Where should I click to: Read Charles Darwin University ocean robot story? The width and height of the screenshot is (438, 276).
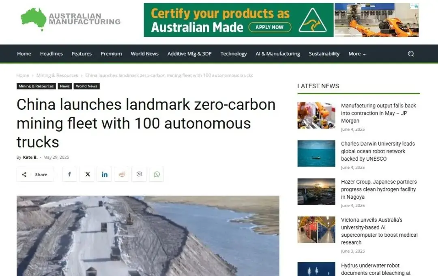(x=378, y=151)
